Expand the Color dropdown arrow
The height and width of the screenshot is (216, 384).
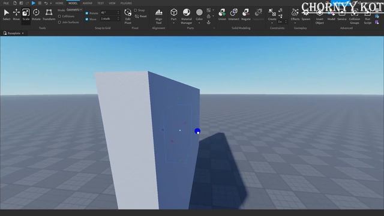click(x=199, y=23)
